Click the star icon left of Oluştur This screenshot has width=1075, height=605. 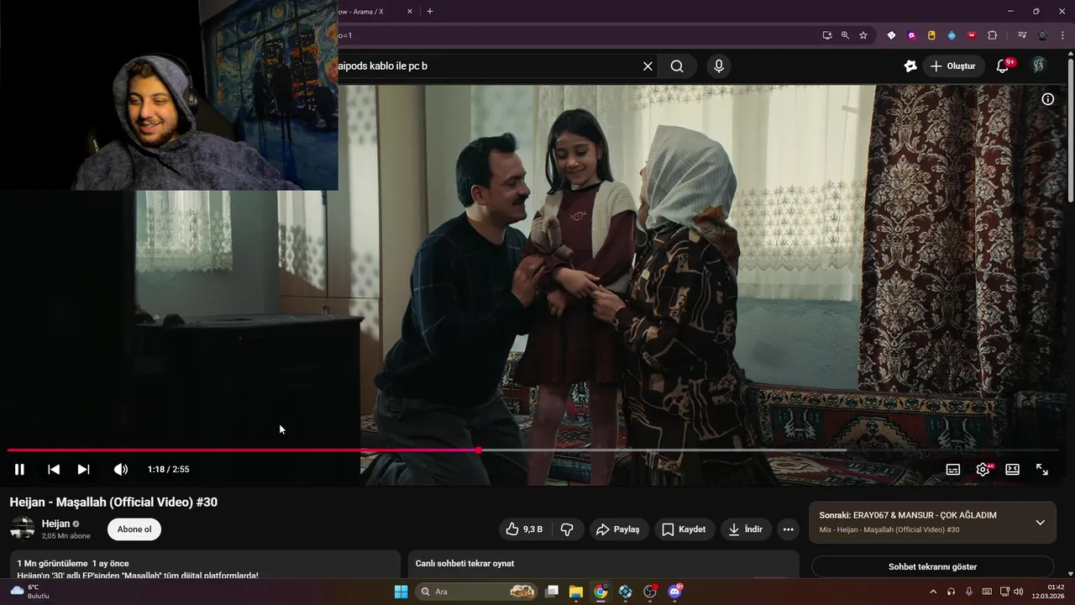[x=910, y=66]
